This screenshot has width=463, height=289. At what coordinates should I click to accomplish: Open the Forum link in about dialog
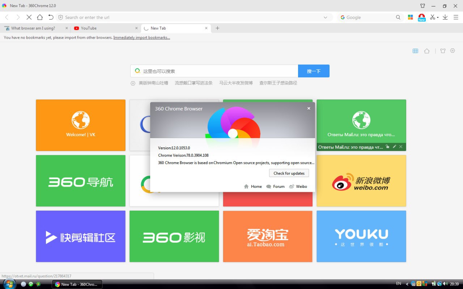[x=275, y=186]
